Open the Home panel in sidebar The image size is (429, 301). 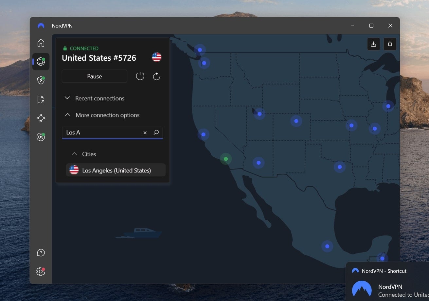point(41,43)
